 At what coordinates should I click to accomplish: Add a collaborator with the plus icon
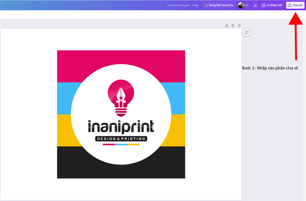click(x=247, y=5)
